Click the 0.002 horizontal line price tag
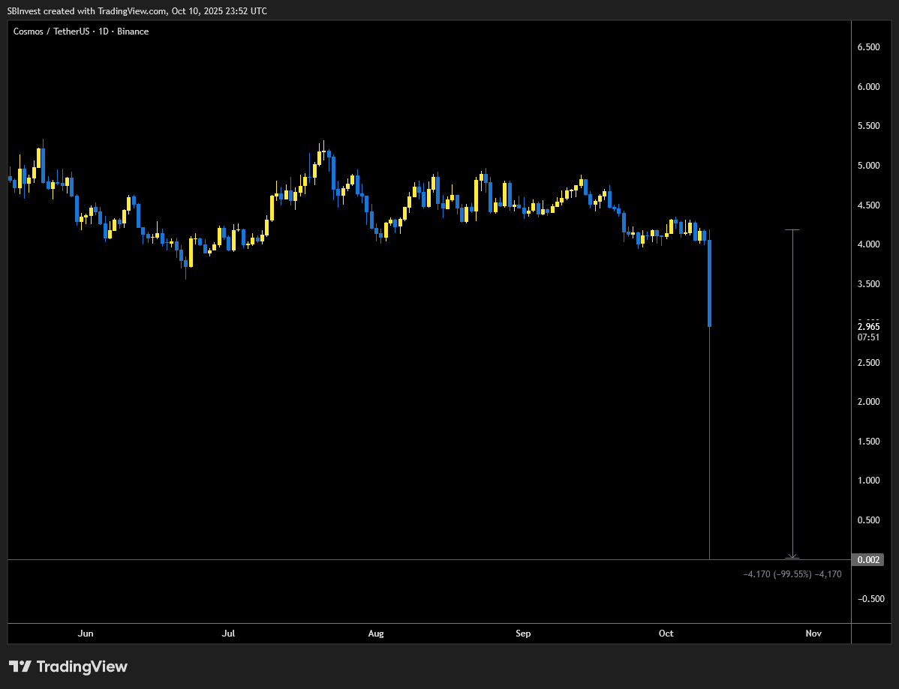 point(867,559)
